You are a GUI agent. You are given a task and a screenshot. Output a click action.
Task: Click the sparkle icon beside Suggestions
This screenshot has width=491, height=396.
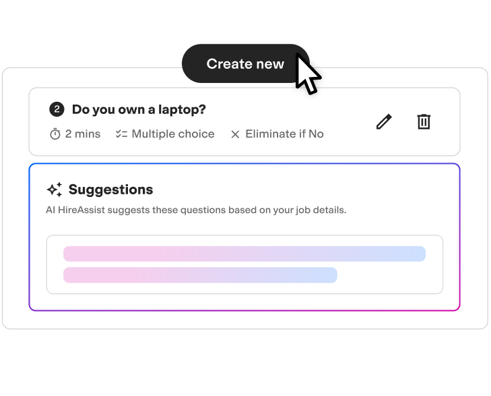[x=55, y=190]
